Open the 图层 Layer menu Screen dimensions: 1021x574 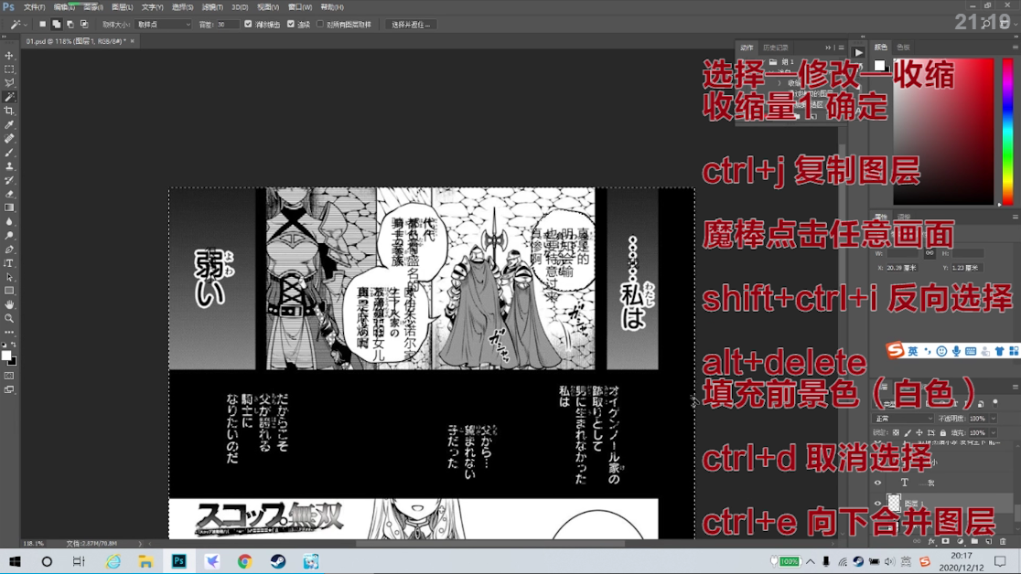click(122, 7)
